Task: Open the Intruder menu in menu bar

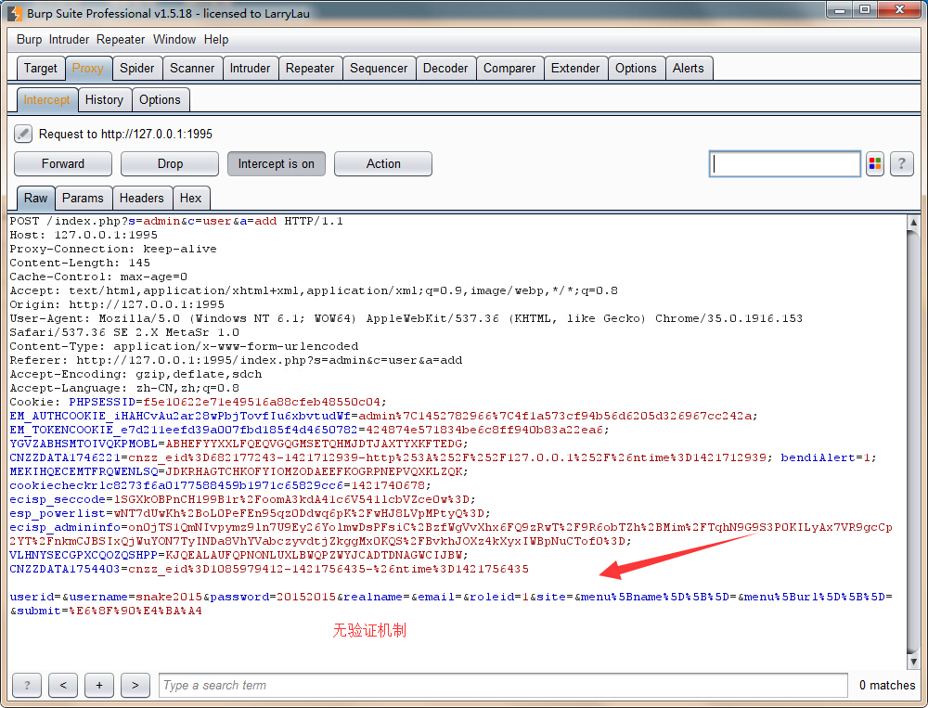Action: tap(69, 40)
